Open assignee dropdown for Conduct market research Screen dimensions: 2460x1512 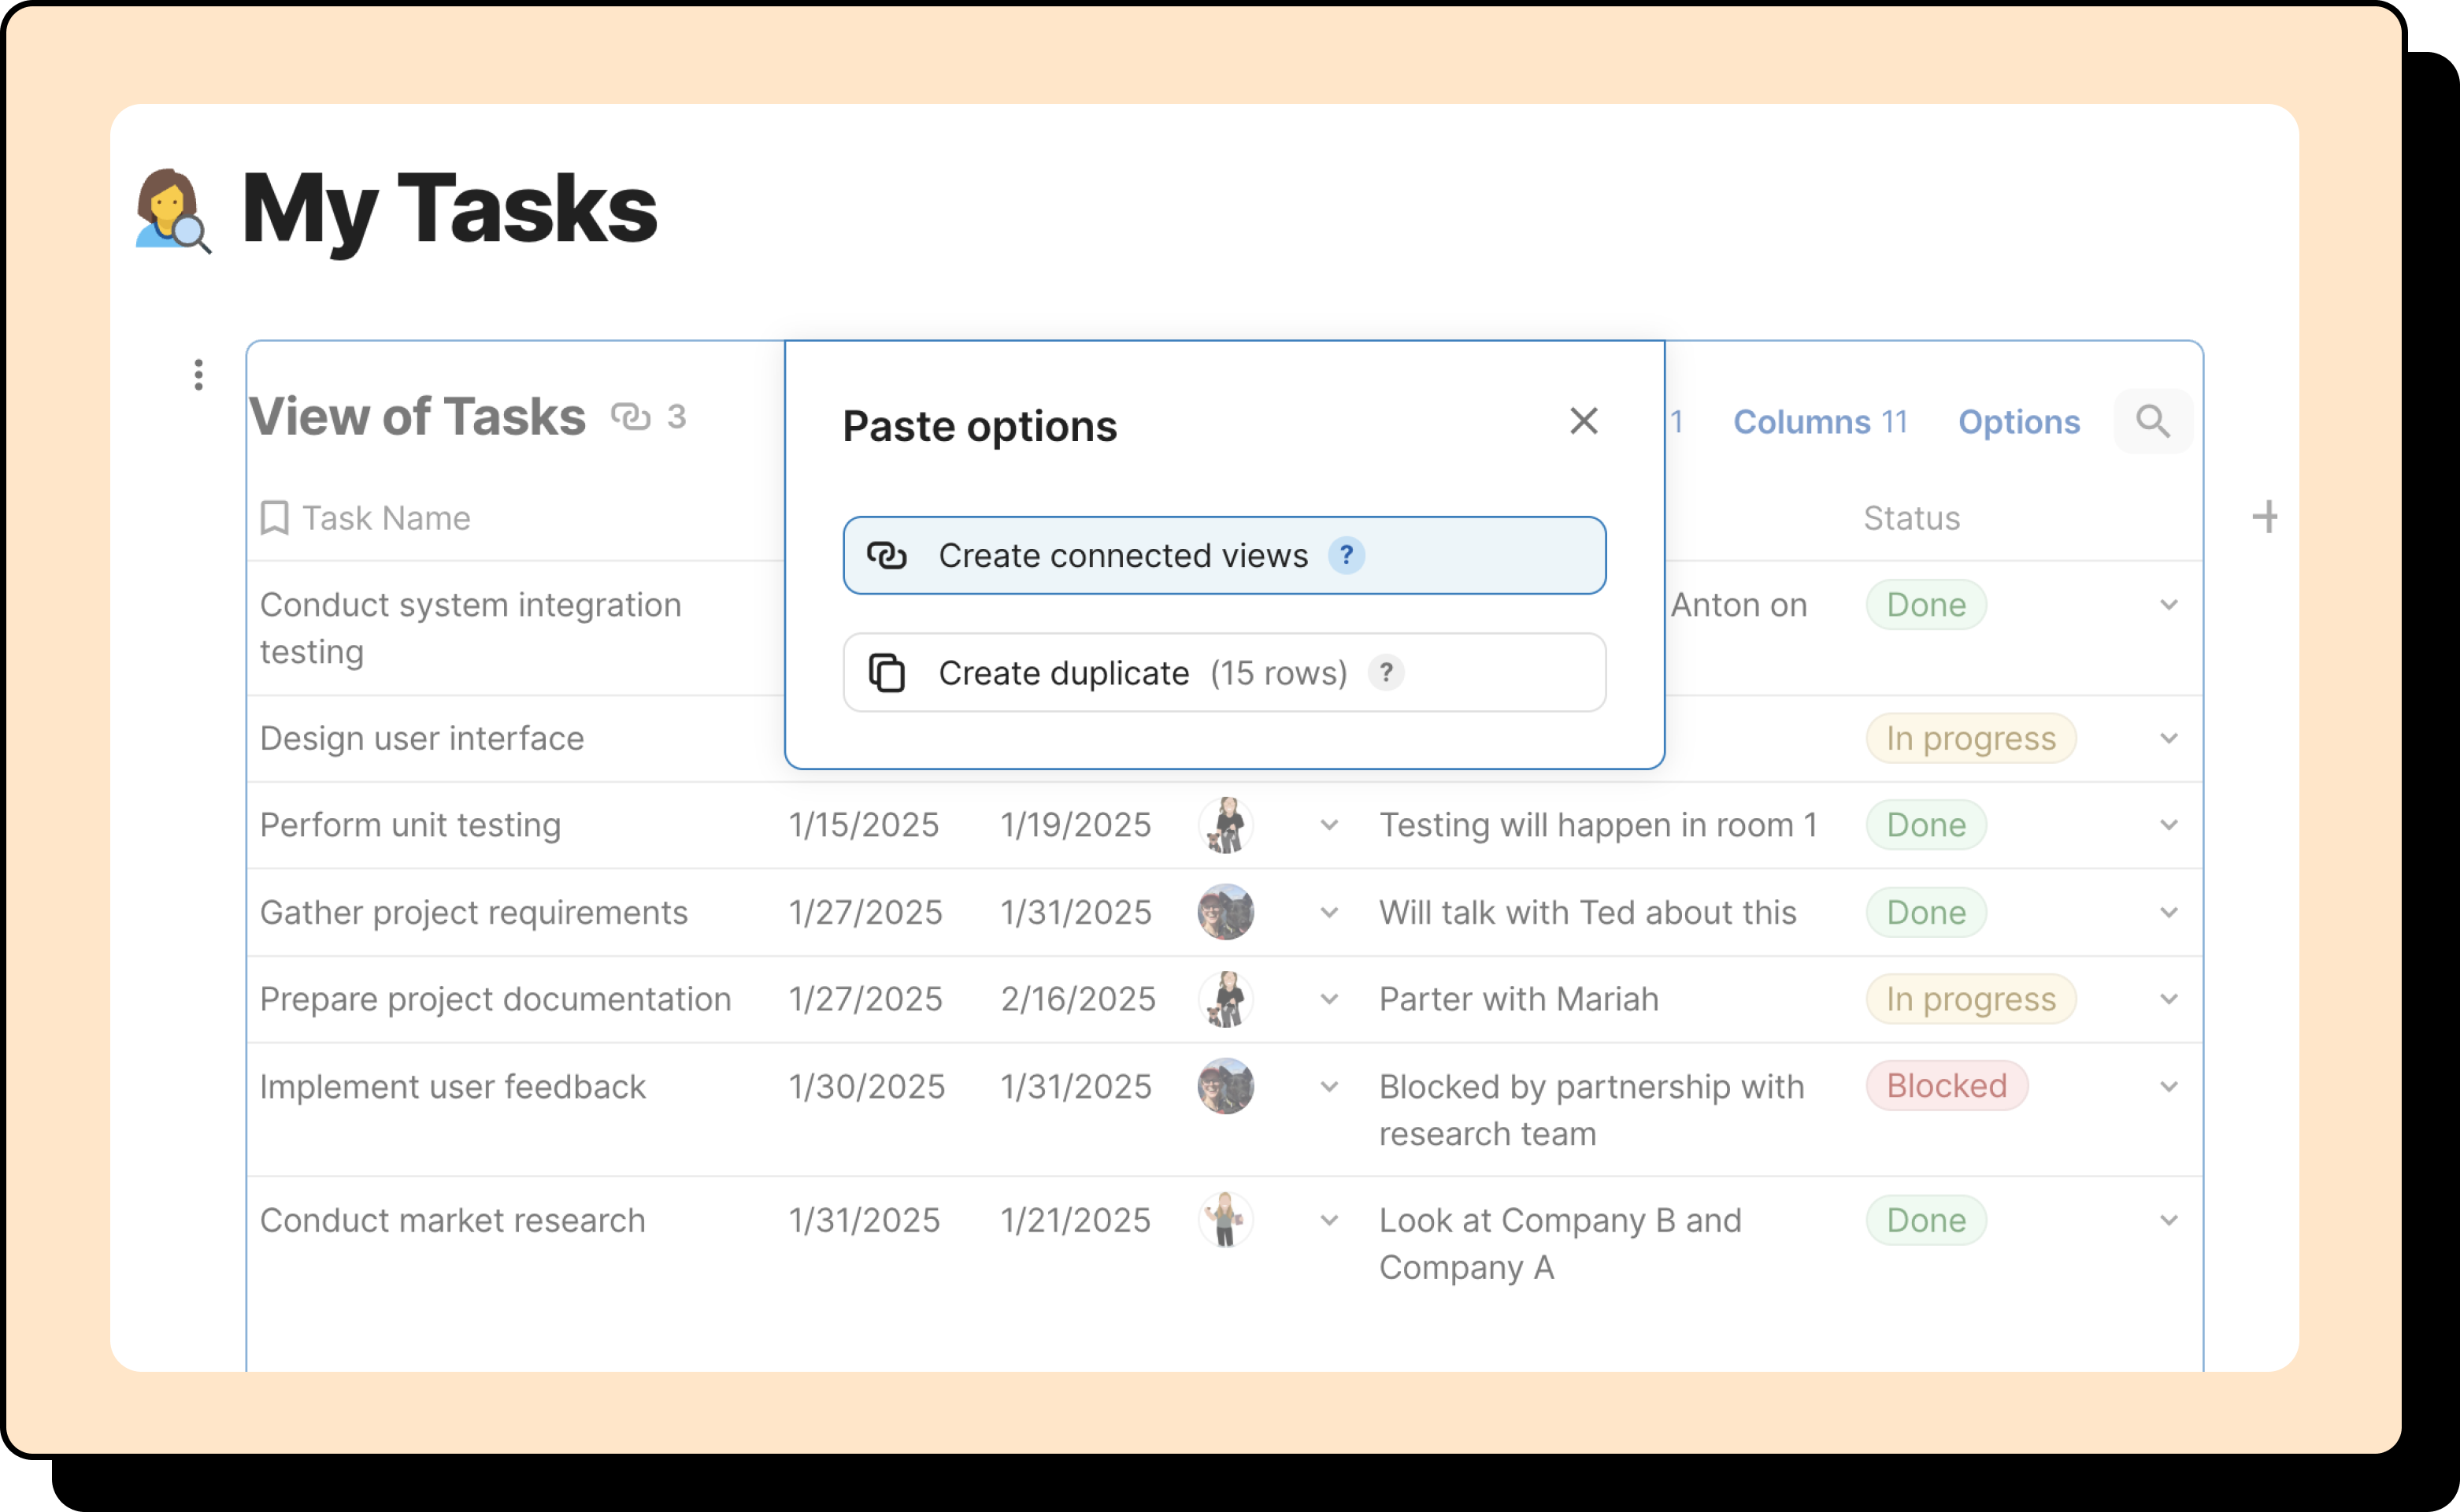(1329, 1221)
